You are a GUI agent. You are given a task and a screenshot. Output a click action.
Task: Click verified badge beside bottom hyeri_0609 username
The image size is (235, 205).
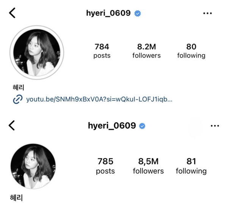[x=142, y=126]
